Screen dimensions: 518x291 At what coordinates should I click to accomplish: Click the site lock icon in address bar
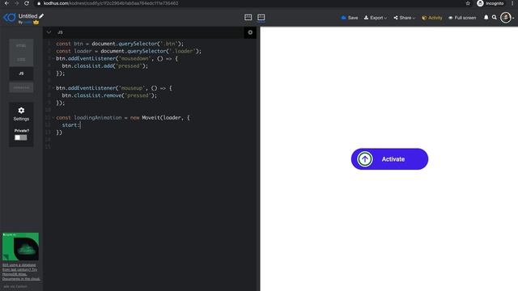click(x=39, y=3)
